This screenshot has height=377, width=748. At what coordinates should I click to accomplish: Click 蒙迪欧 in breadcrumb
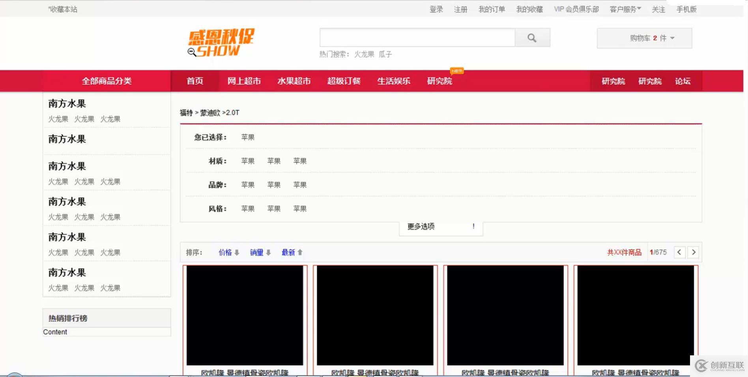(x=210, y=113)
